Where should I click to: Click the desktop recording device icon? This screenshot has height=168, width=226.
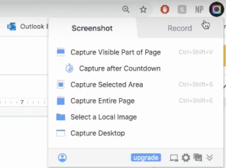pos(174,158)
